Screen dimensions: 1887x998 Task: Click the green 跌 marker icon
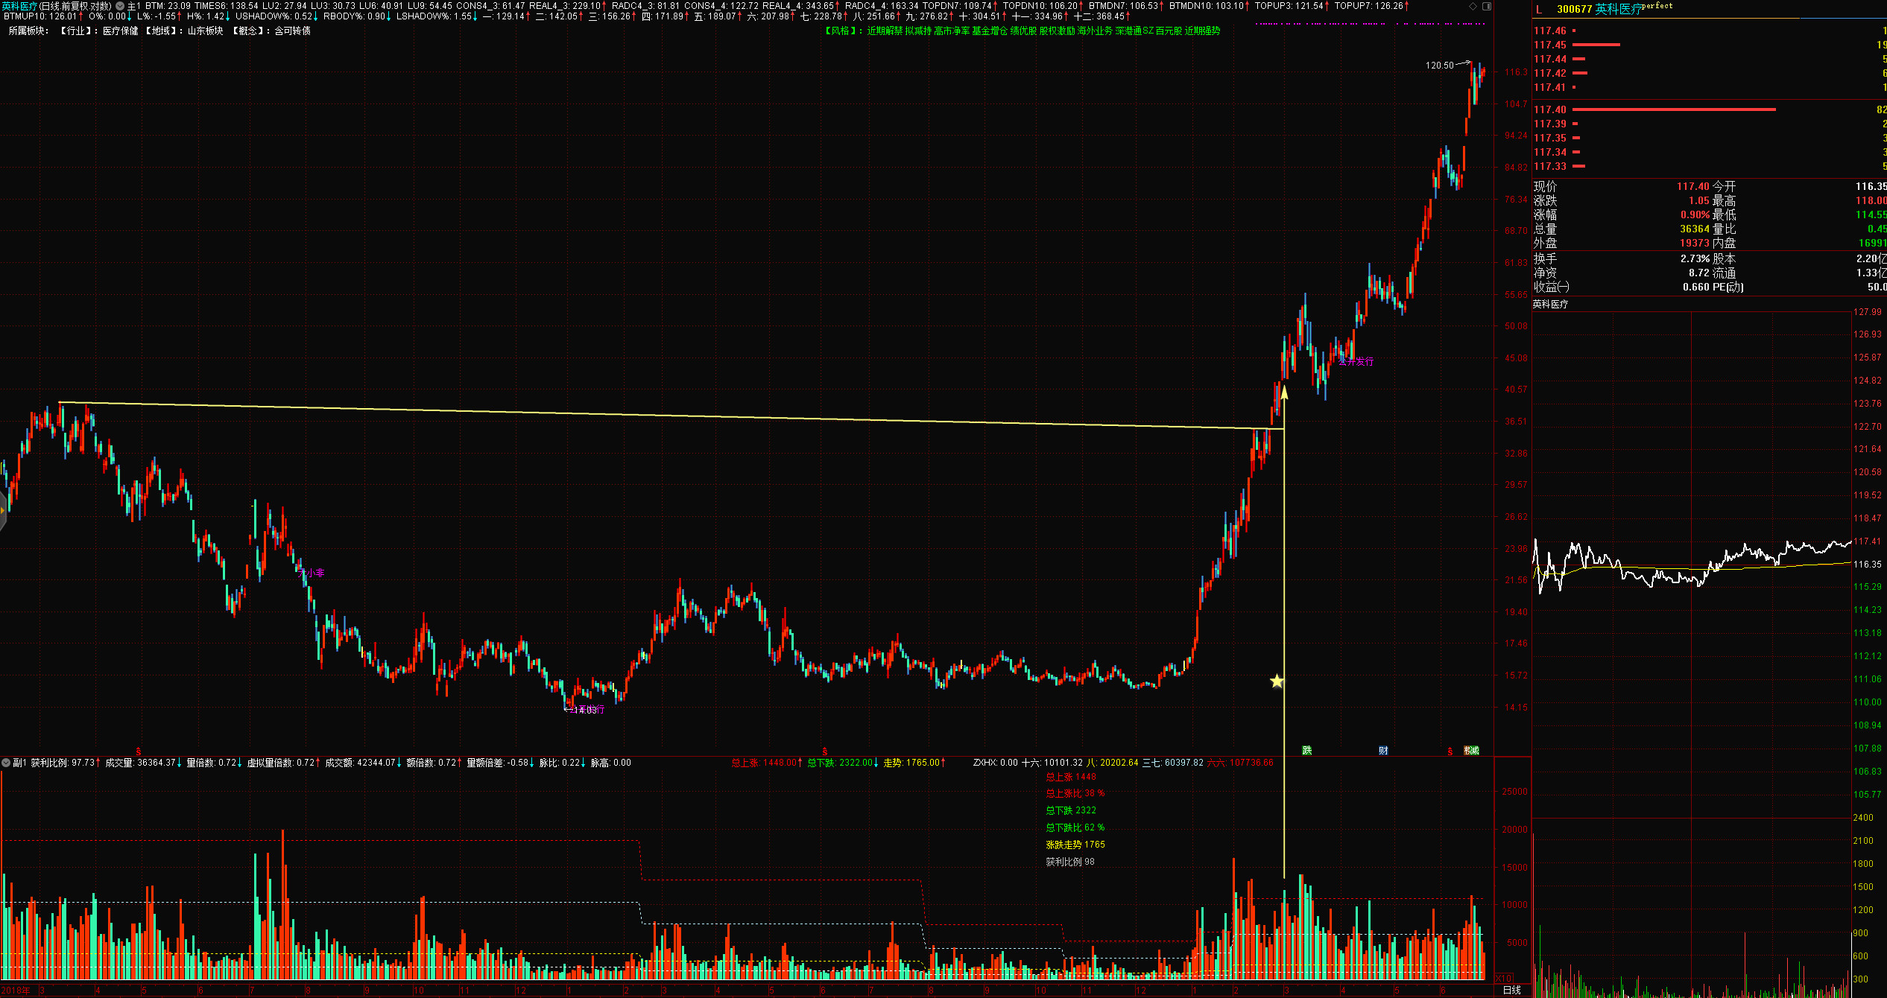pos(1306,750)
